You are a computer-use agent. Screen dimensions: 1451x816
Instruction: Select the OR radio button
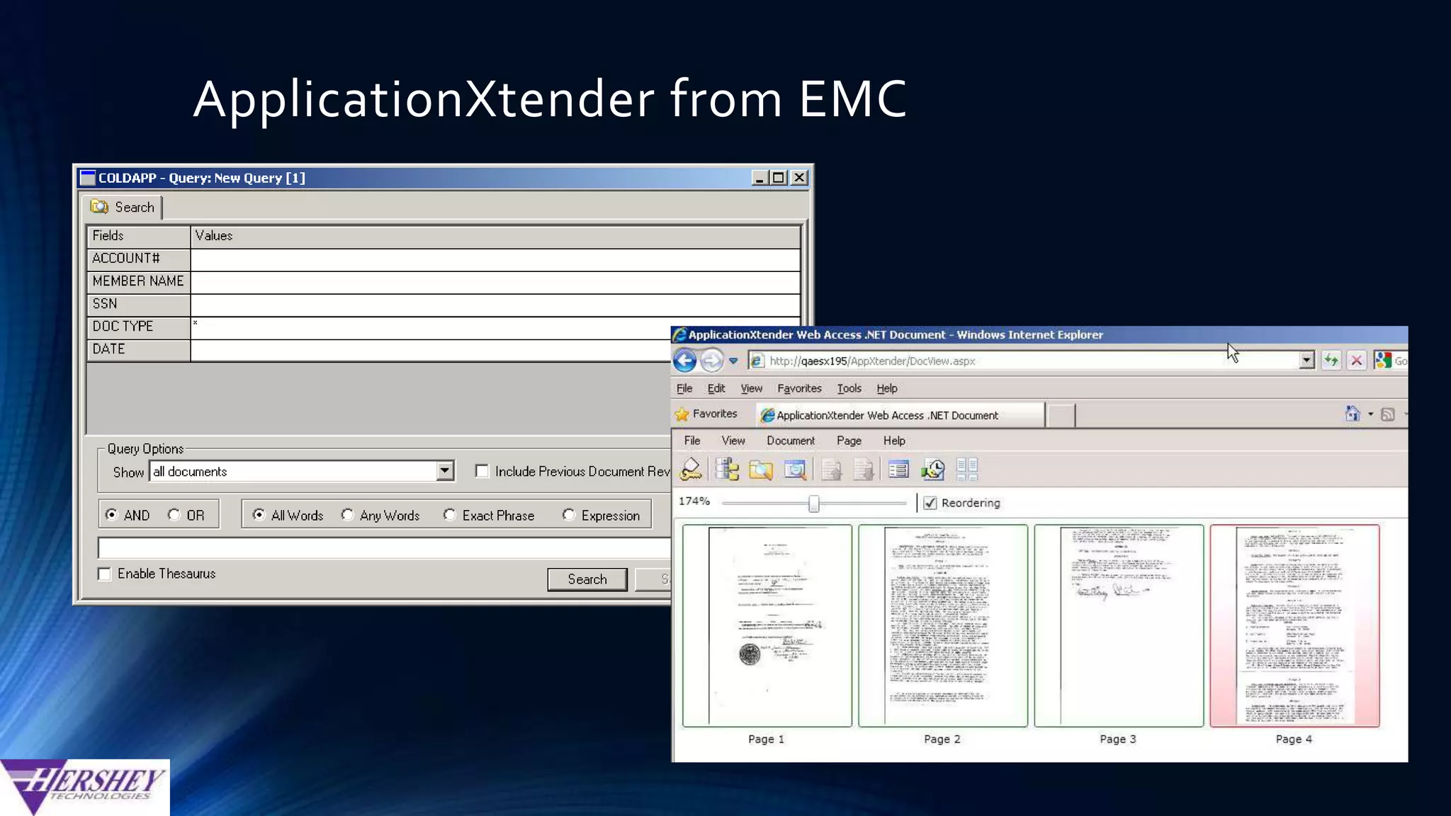[174, 515]
